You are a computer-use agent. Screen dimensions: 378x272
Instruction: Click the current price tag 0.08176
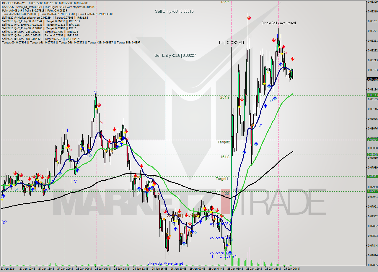coord(372,79)
